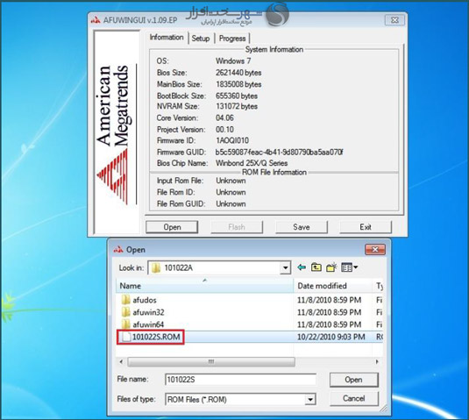Click the Open dialog title bar icon
Screen dimensions: 469x420
point(118,250)
